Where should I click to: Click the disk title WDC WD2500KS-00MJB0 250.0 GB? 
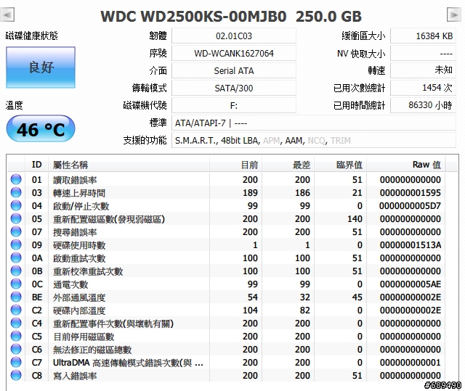[231, 16]
